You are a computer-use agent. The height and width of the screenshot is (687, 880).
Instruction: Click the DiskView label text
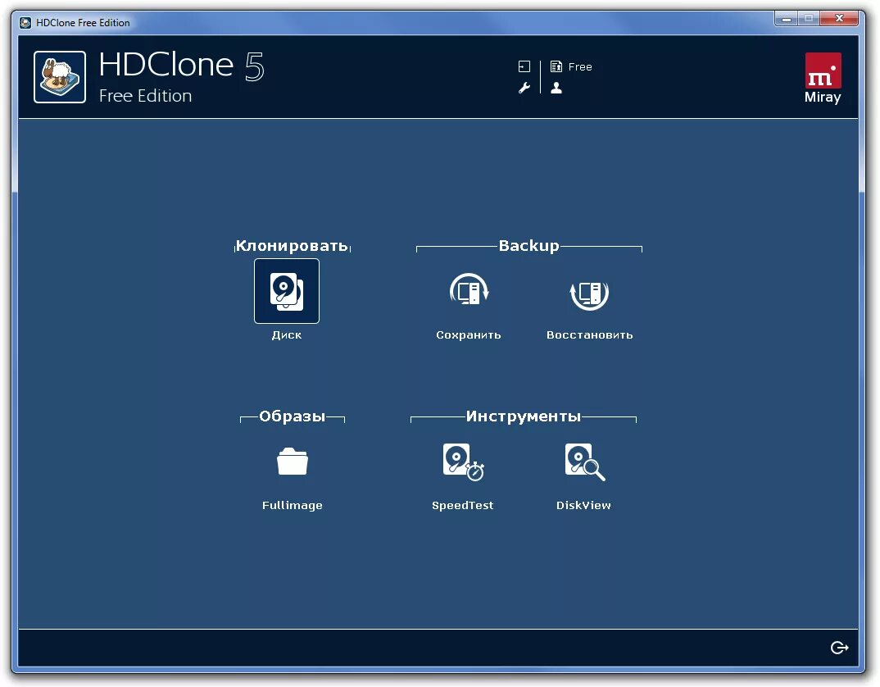pyautogui.click(x=583, y=506)
